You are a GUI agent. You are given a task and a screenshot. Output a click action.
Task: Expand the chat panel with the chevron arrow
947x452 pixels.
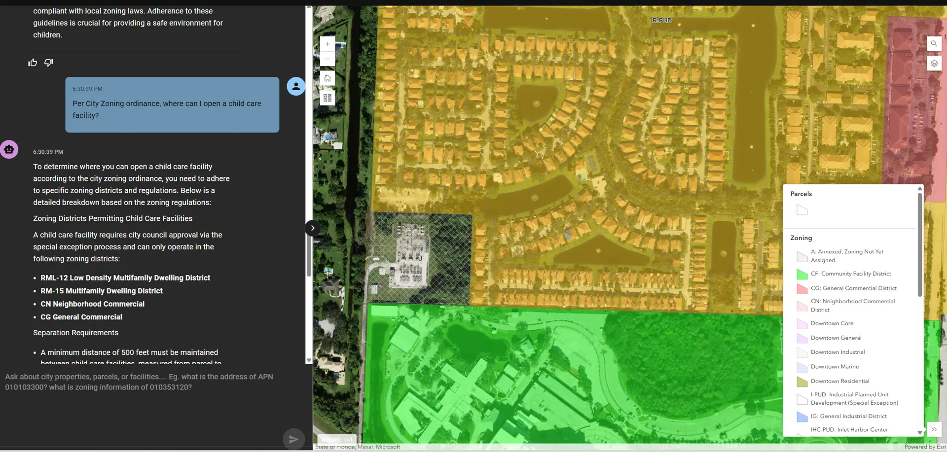pyautogui.click(x=312, y=227)
